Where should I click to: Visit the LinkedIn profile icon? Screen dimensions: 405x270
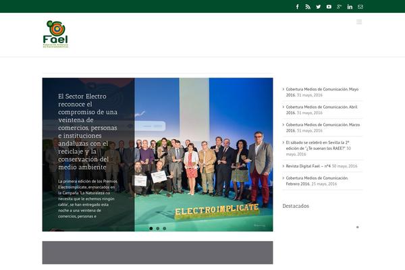point(350,7)
